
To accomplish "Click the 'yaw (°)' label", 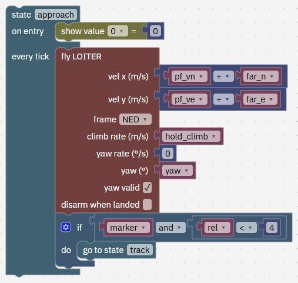I will pyautogui.click(x=135, y=171).
